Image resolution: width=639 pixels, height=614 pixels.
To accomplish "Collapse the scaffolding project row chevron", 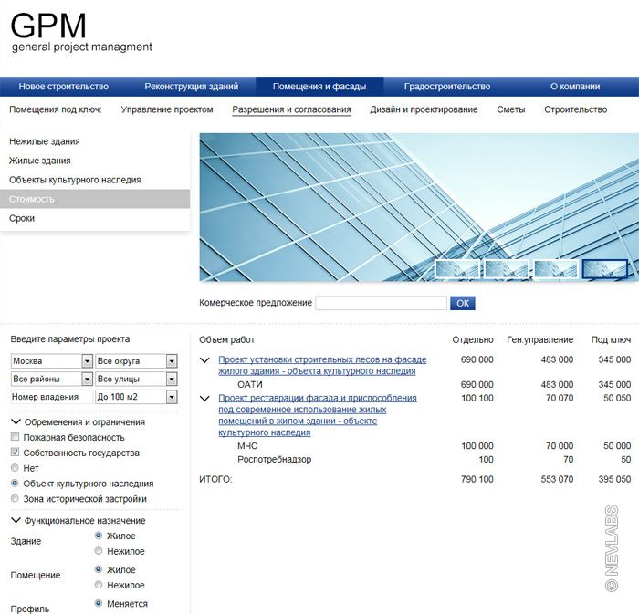I will 205,360.
